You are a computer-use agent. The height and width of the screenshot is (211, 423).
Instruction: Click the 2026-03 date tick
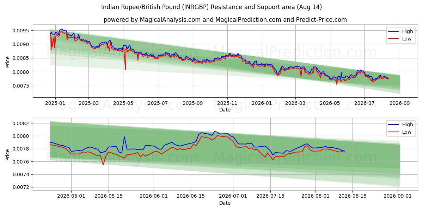pyautogui.click(x=295, y=103)
